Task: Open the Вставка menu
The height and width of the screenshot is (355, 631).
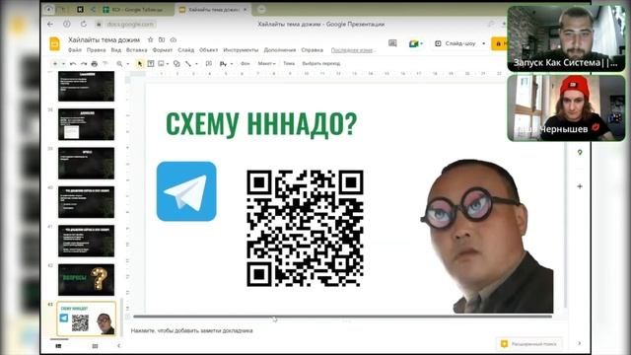Action: coord(136,50)
